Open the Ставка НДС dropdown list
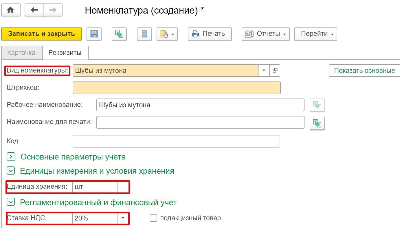 (123, 218)
